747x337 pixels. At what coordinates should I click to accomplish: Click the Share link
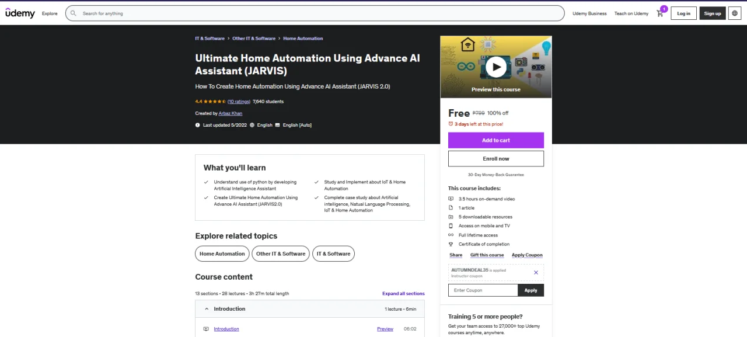(x=456, y=255)
